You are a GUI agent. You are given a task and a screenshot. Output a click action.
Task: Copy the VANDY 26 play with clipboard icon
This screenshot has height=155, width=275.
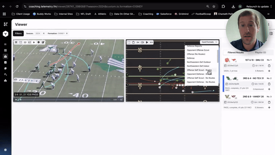point(269,102)
